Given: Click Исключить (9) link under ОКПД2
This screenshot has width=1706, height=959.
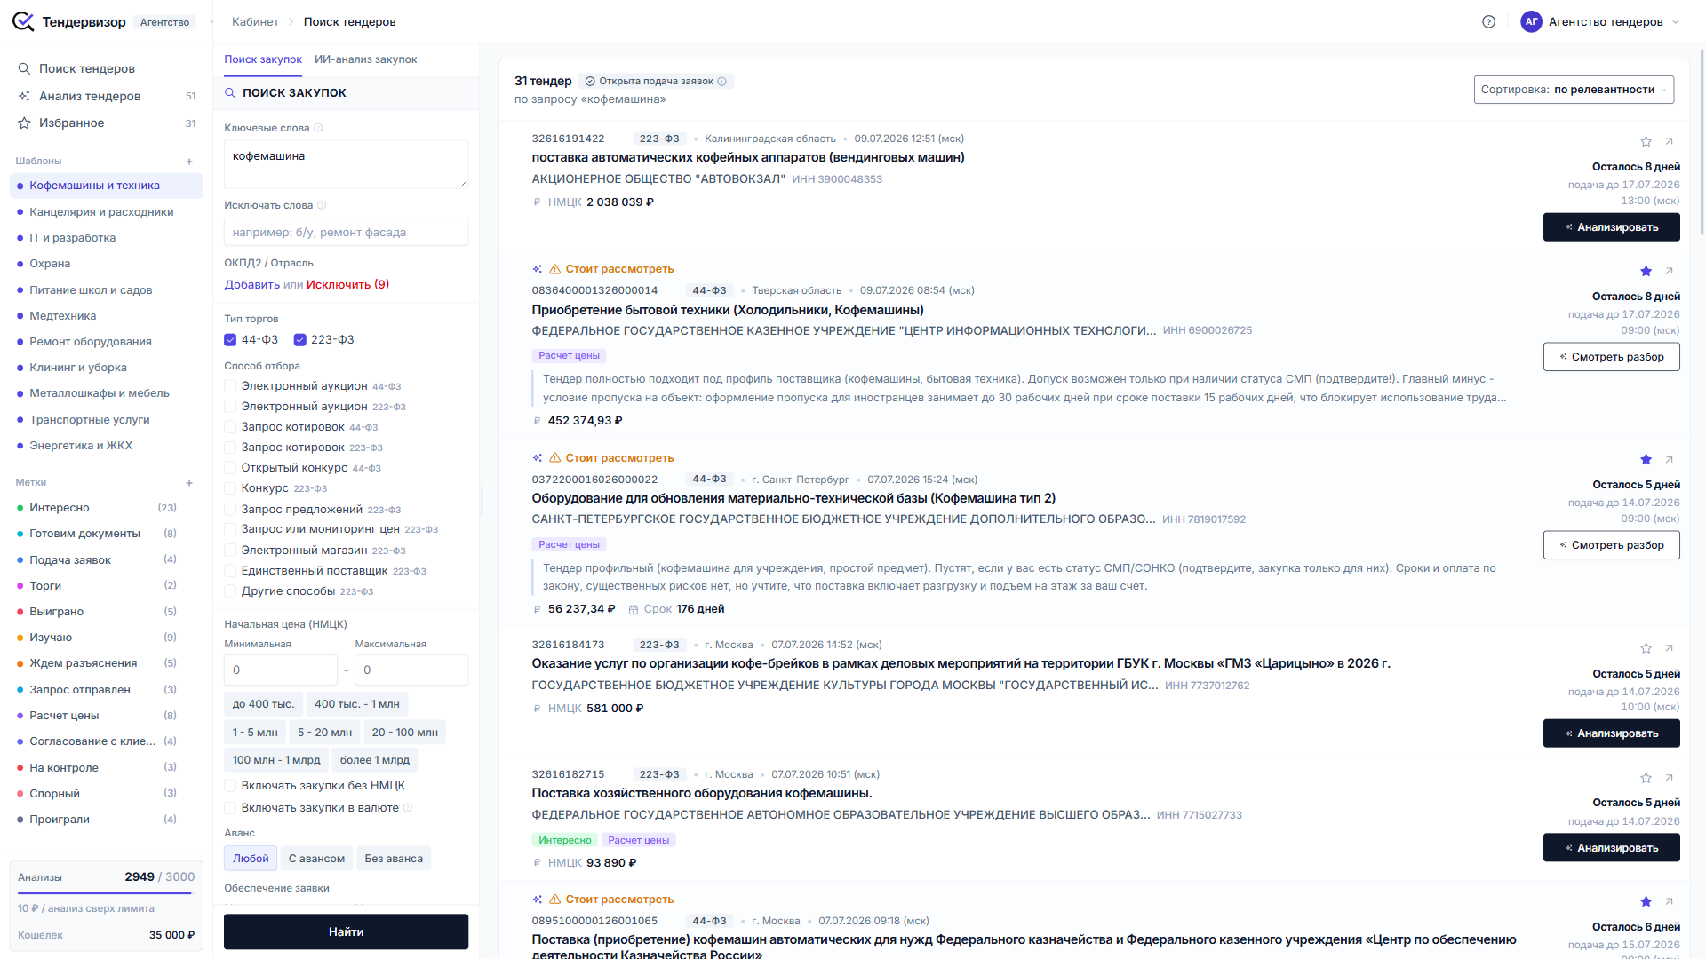Looking at the screenshot, I should (347, 285).
